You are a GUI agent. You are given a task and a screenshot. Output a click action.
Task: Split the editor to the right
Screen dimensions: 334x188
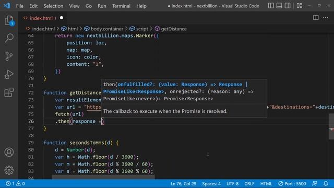point(316,18)
